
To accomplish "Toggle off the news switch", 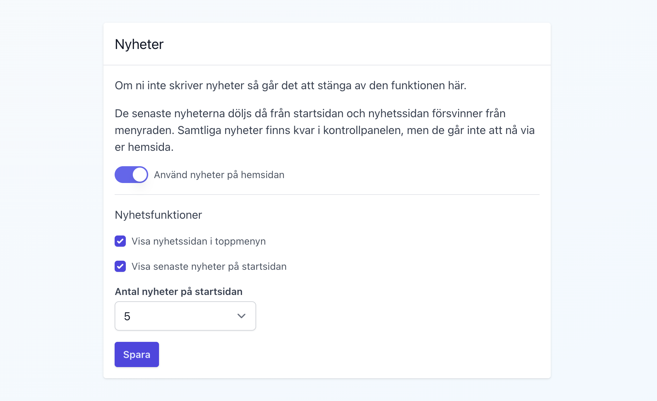I will click(x=131, y=175).
